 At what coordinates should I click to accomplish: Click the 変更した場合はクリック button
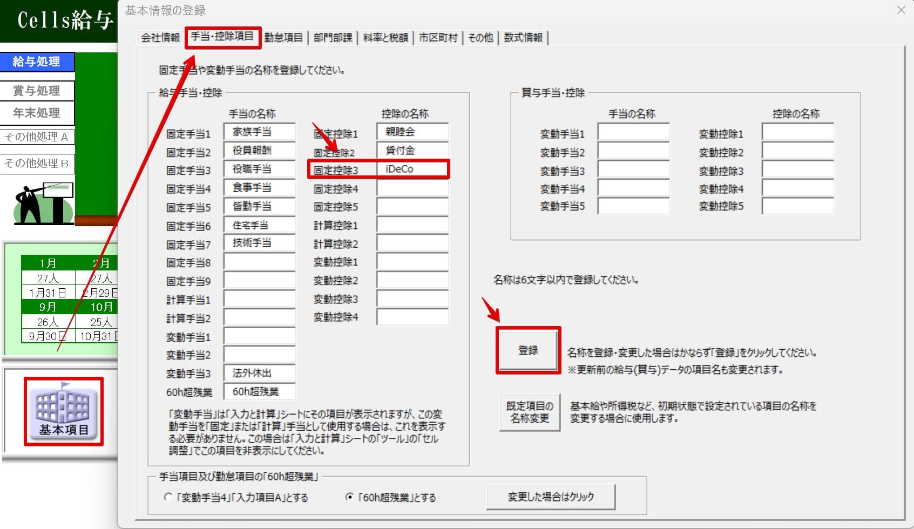(551, 497)
